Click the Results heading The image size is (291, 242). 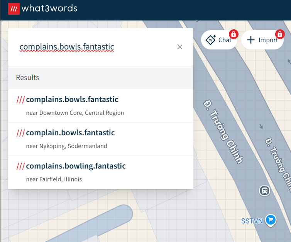27,77
